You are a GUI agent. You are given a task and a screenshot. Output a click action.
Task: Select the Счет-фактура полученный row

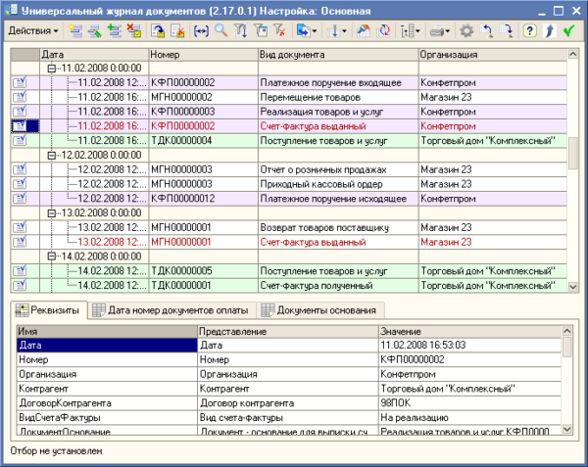[289, 285]
